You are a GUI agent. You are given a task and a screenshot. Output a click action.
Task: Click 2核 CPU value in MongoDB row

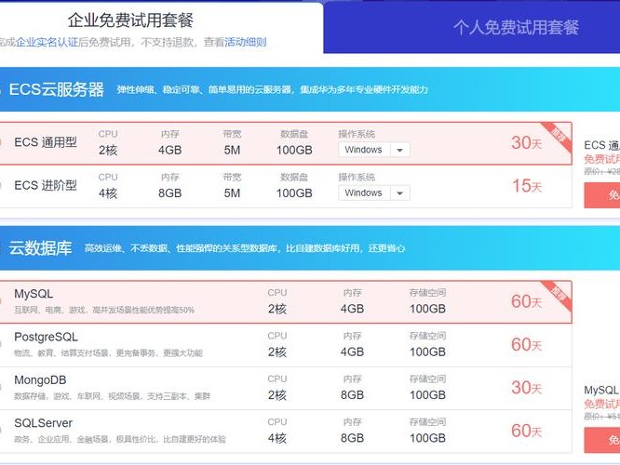pyautogui.click(x=277, y=395)
